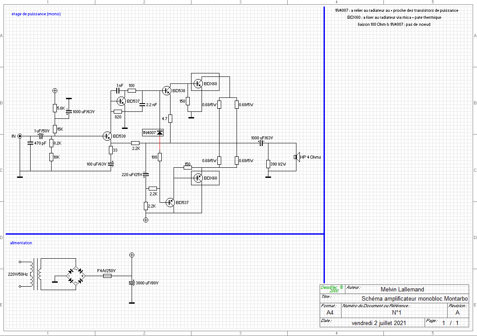Viewport: 477px width, 336px height.
Task: Select the schematic title text field
Action: pyautogui.click(x=414, y=298)
